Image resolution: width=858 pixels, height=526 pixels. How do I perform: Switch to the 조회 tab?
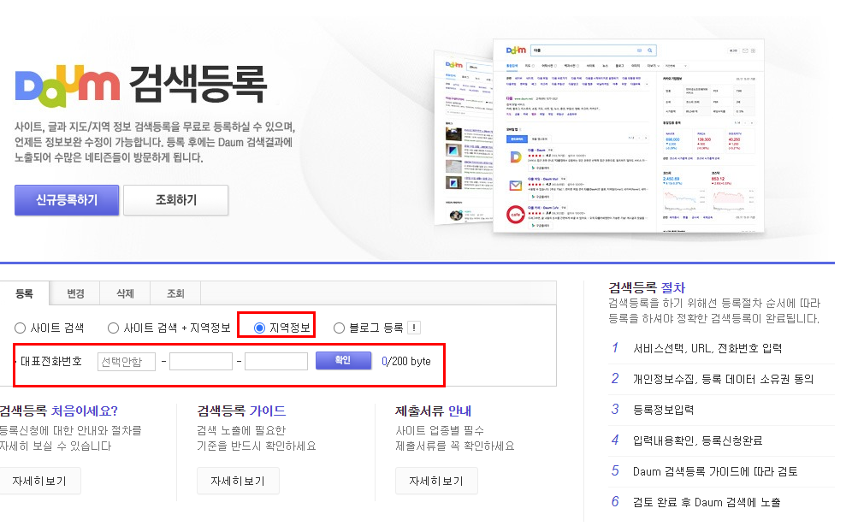click(x=175, y=293)
